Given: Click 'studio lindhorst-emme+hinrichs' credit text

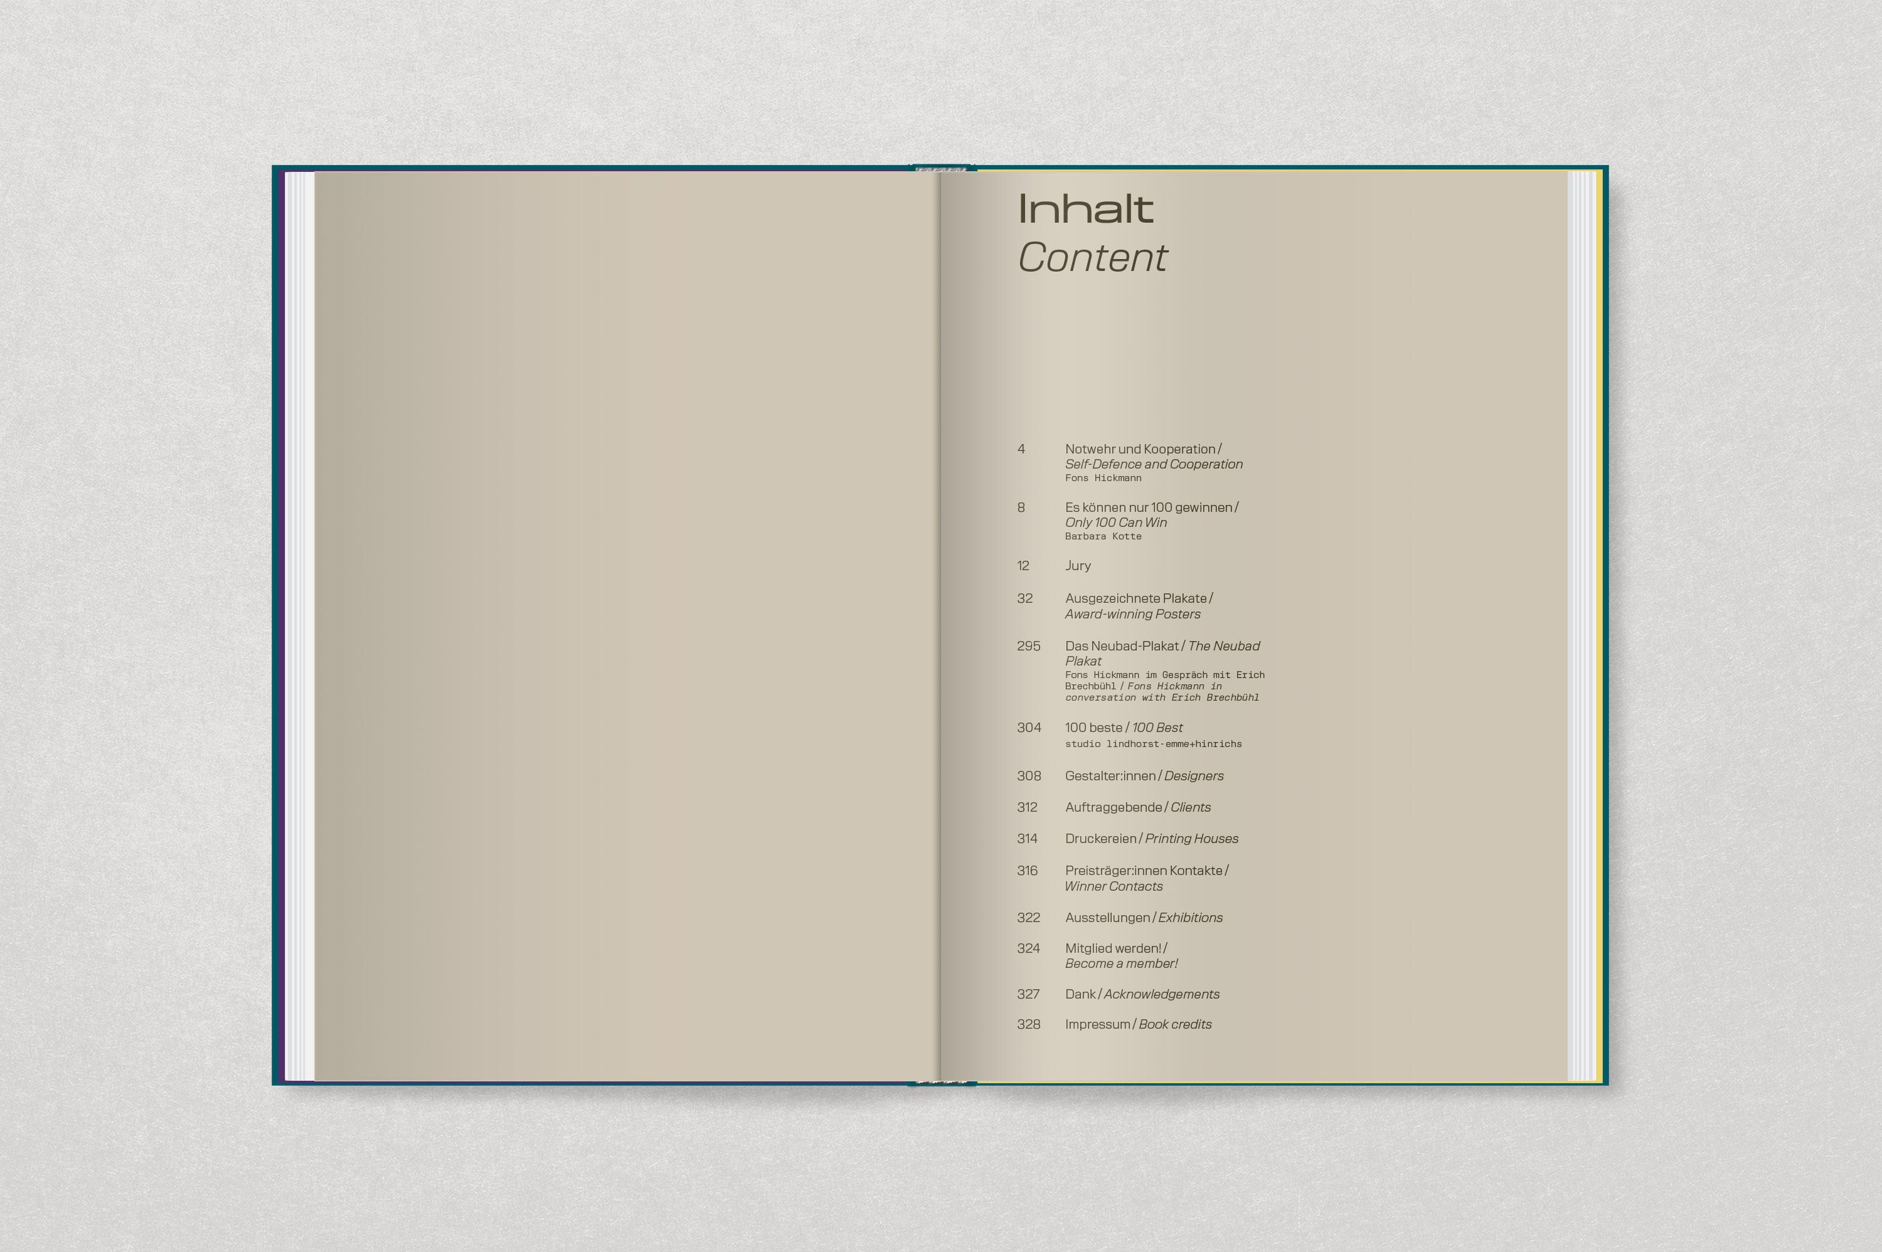Looking at the screenshot, I should pos(1153,744).
